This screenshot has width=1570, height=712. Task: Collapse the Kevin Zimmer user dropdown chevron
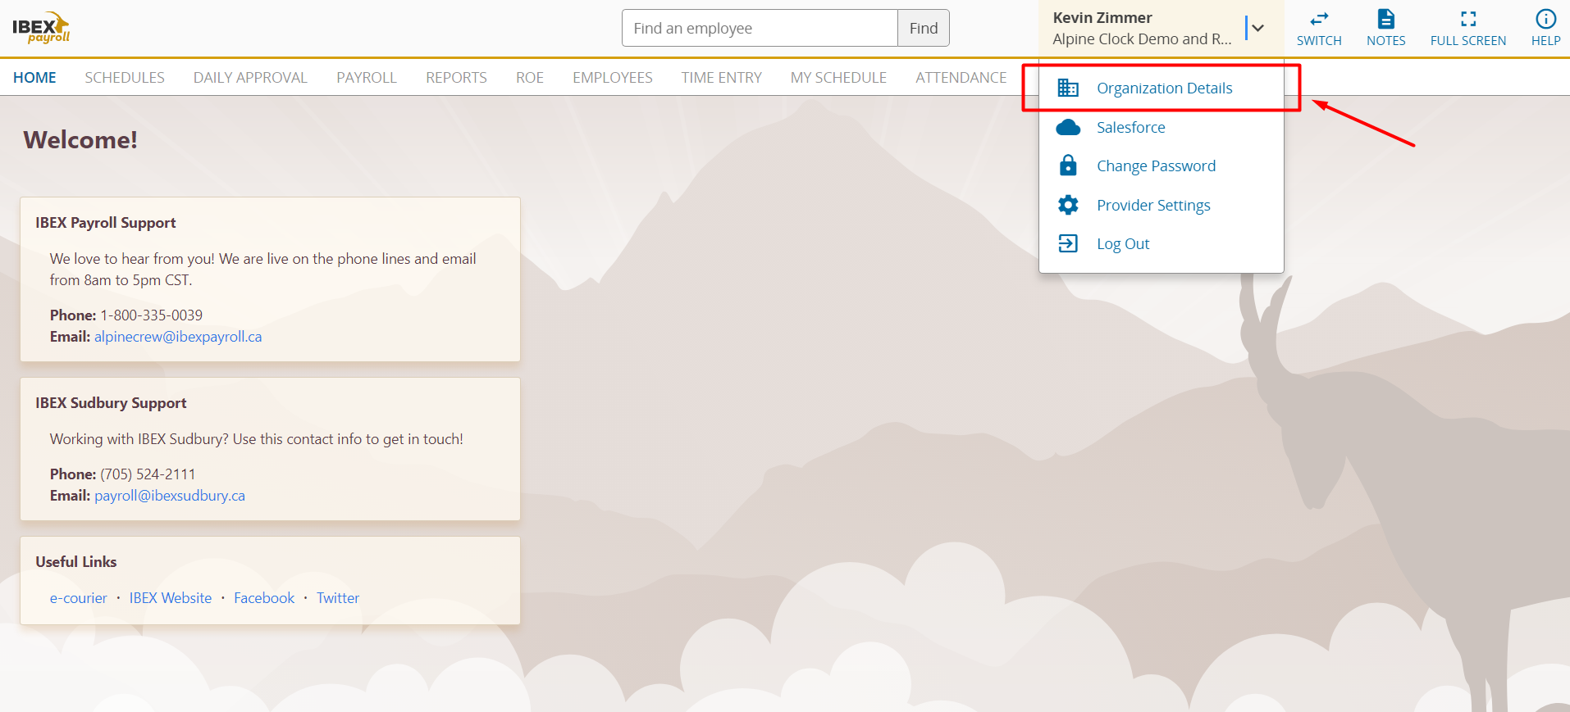pyautogui.click(x=1257, y=28)
